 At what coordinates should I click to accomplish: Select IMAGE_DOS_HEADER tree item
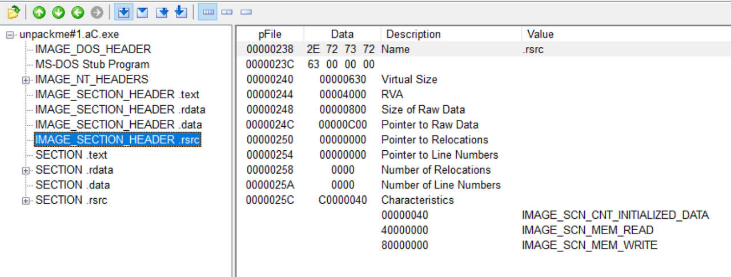pos(93,49)
